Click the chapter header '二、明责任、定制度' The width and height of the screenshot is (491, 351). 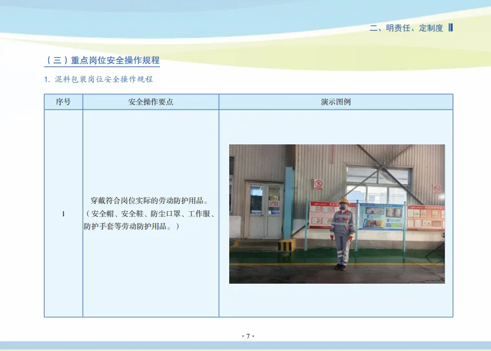[406, 28]
